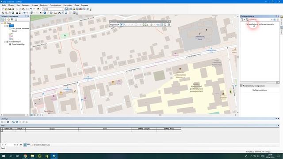The width and height of the screenshot is (283, 159).
Task: Show selected records view button
Action: [28, 144]
